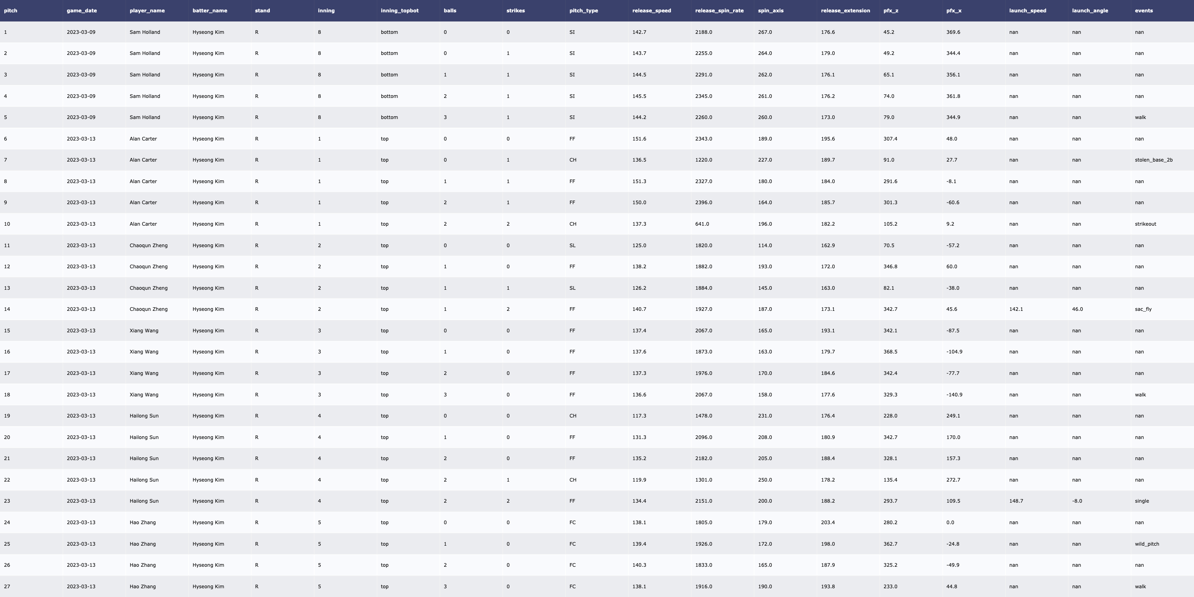Click the pitch column header
This screenshot has height=597, width=1194.
click(x=11, y=11)
